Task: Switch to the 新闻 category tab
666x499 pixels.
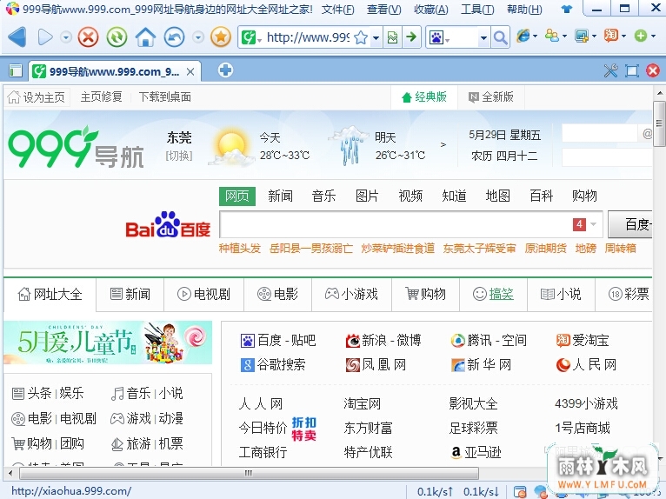Action: [130, 294]
